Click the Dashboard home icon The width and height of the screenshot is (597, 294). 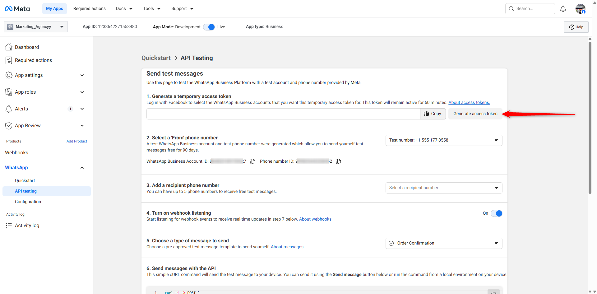(x=9, y=47)
